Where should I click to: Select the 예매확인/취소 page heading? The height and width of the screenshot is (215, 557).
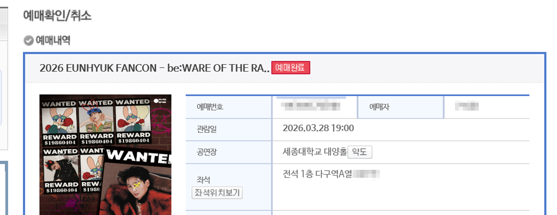[x=57, y=16]
